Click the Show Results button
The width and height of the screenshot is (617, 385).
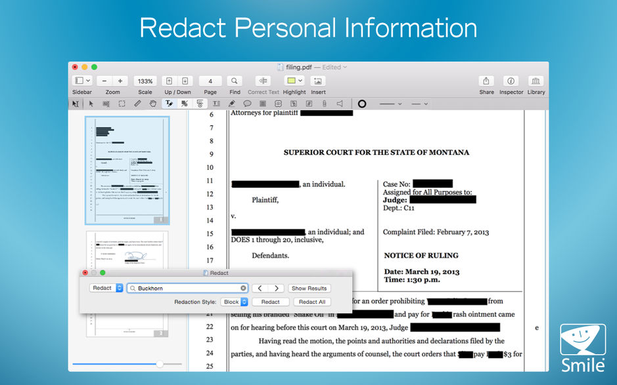point(309,287)
